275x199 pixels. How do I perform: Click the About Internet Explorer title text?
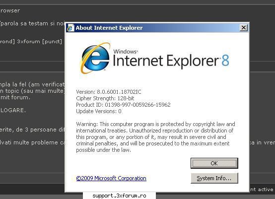click(x=109, y=28)
